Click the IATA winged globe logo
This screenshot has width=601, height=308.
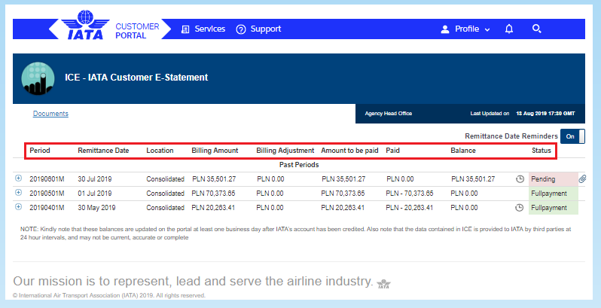tap(85, 25)
